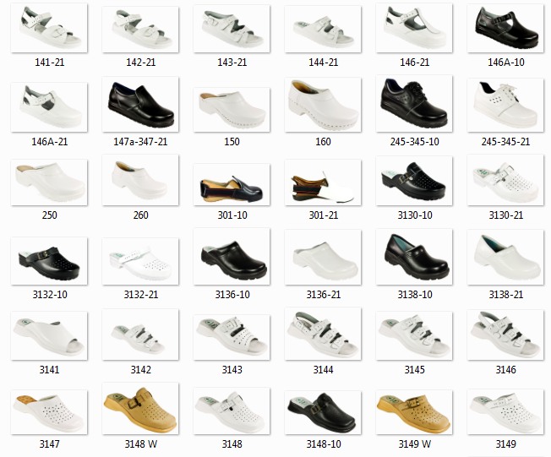Click the caption '3144'

pos(323,369)
